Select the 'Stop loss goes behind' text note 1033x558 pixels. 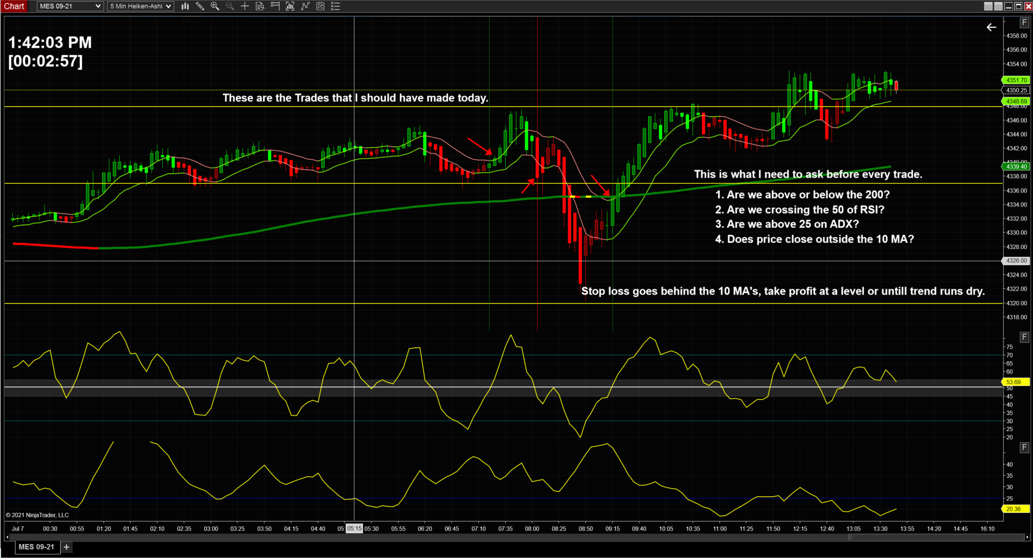pos(783,291)
